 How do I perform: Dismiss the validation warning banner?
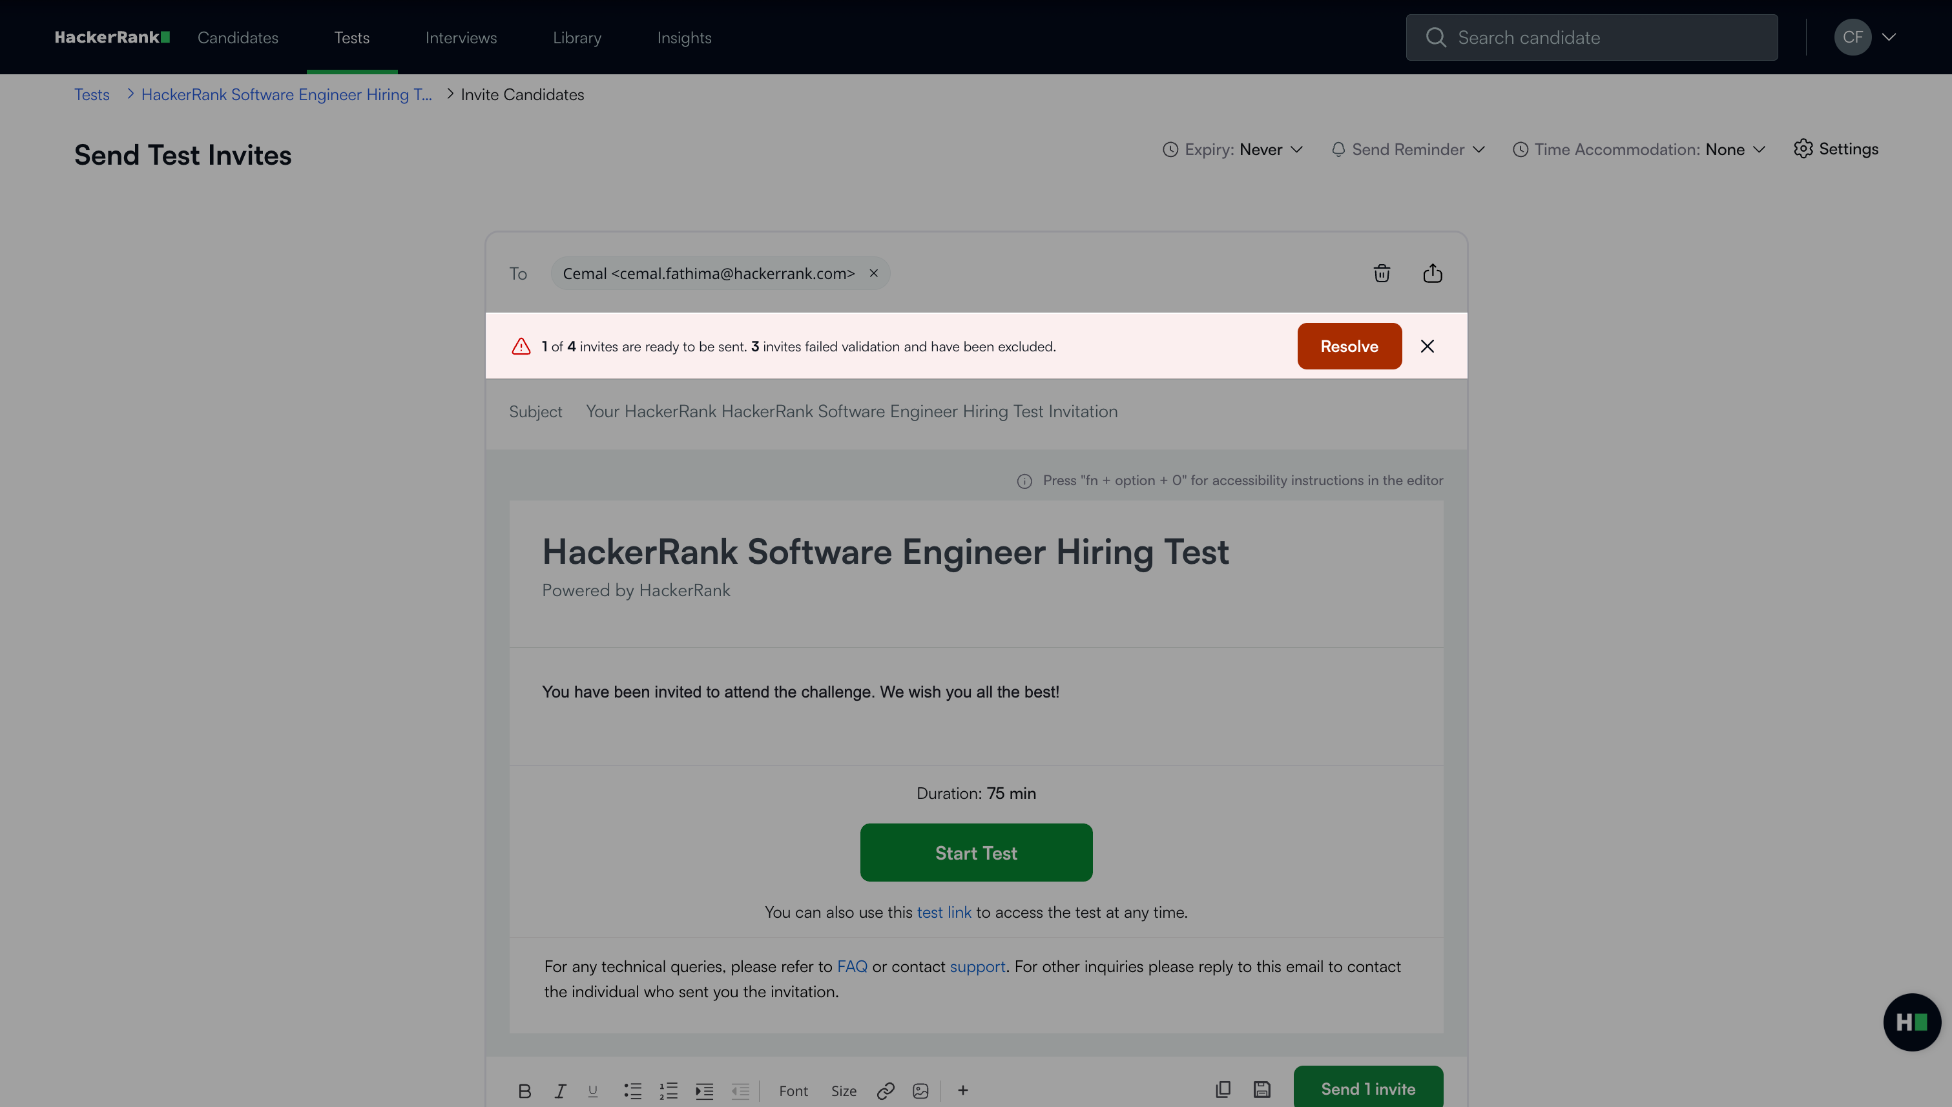coord(1428,346)
